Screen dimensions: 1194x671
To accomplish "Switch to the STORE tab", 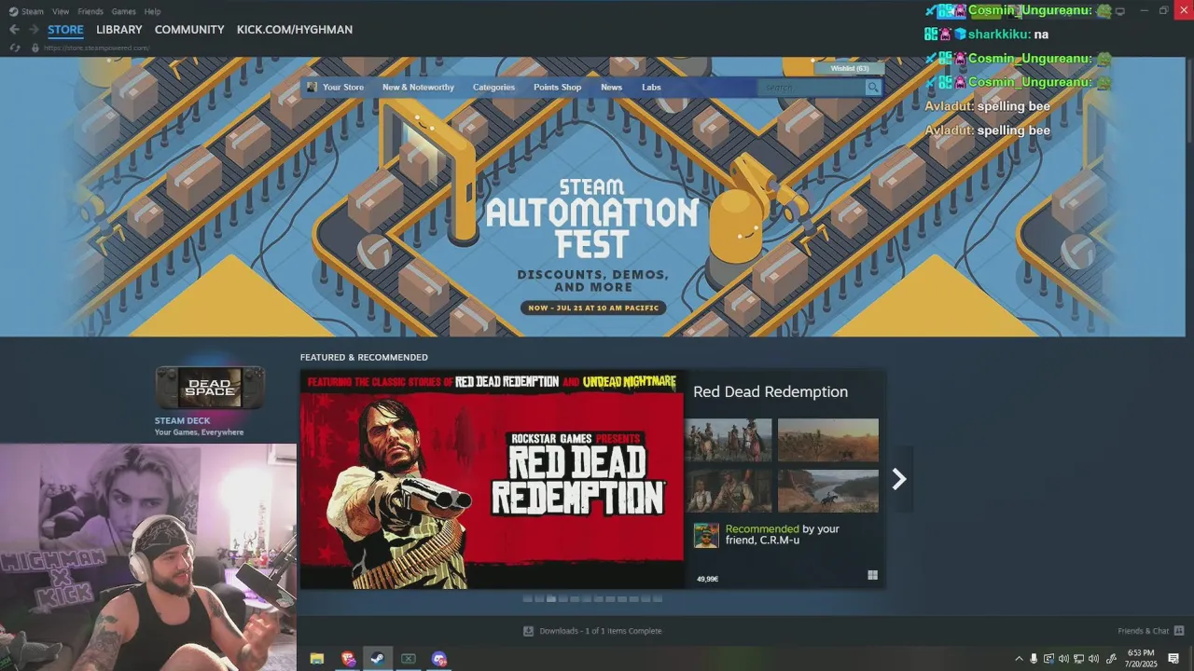I will [x=65, y=30].
